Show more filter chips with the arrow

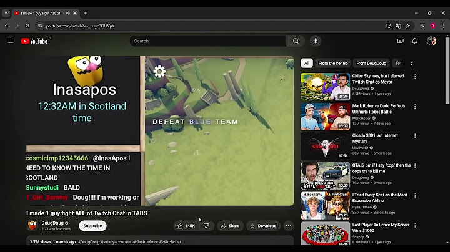pos(411,63)
